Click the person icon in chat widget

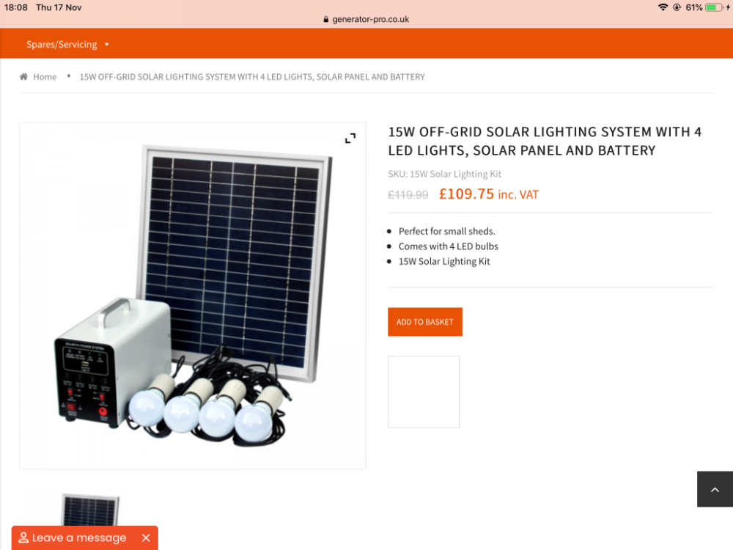23,538
